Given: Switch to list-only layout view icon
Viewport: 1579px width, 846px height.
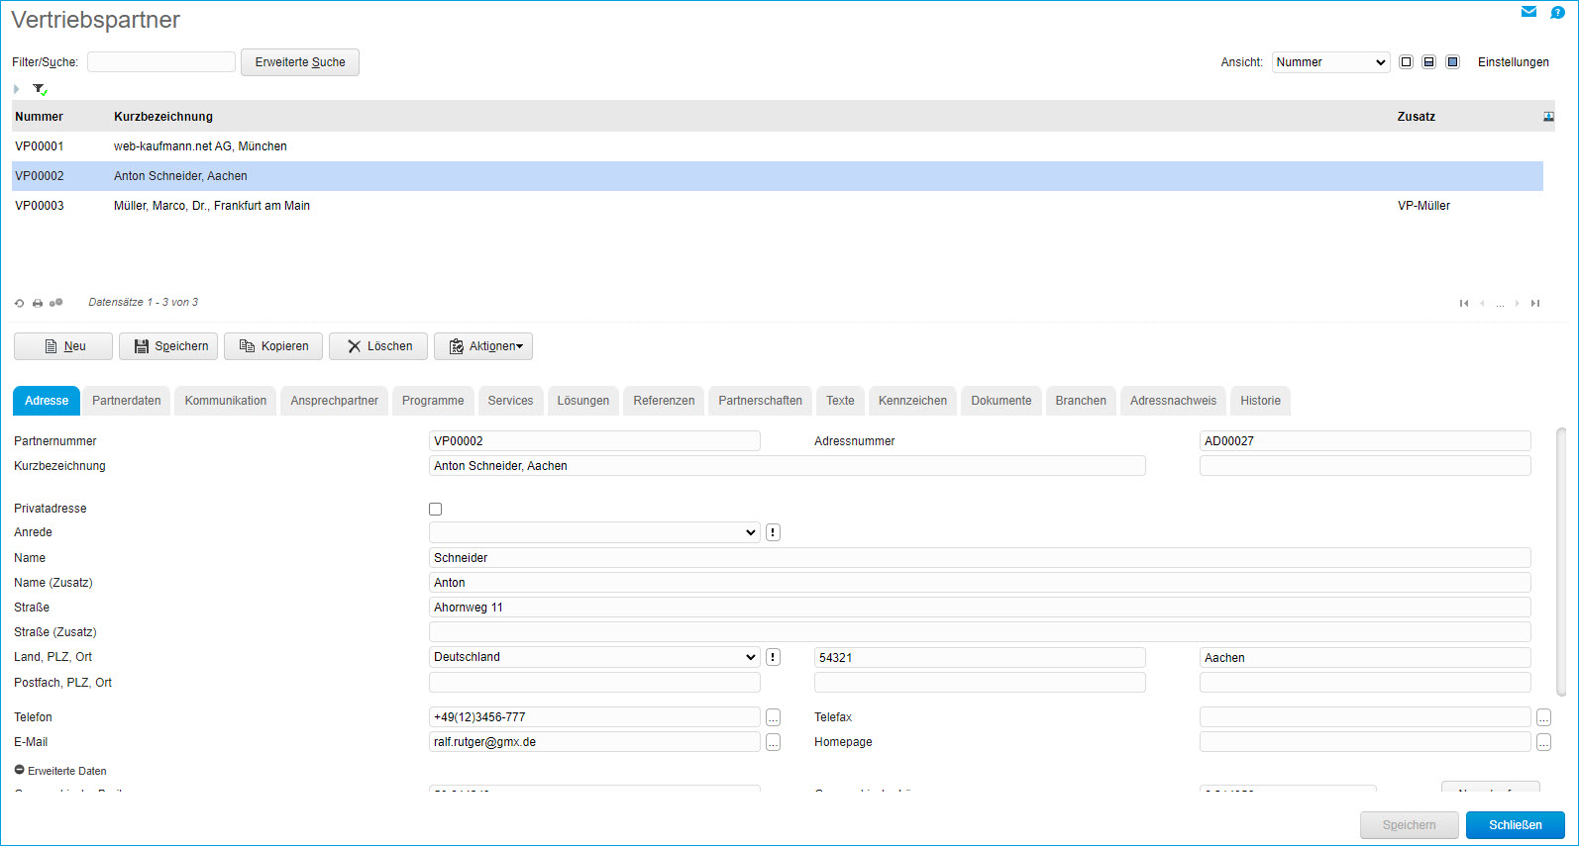Looking at the screenshot, I should 1406,62.
